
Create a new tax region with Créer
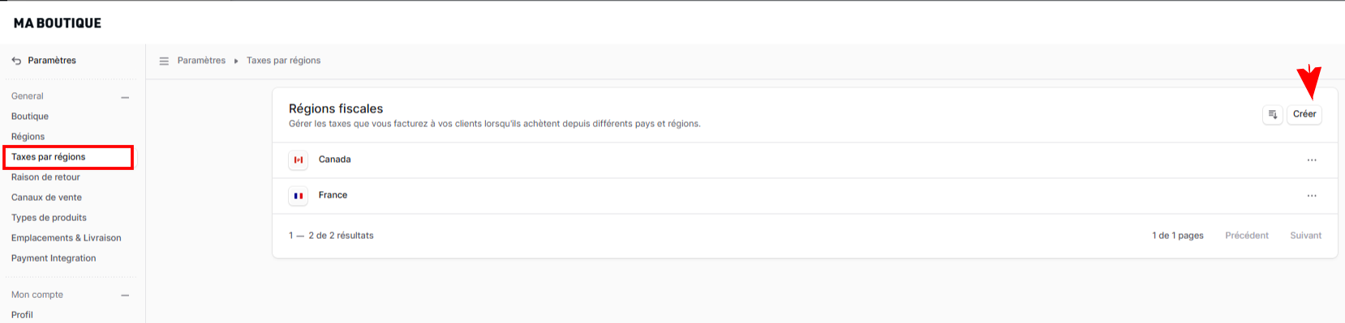[x=1304, y=114]
